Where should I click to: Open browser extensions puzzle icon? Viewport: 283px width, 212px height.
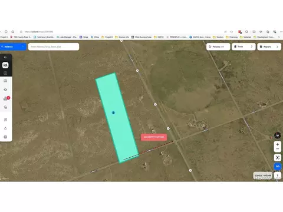246,32
